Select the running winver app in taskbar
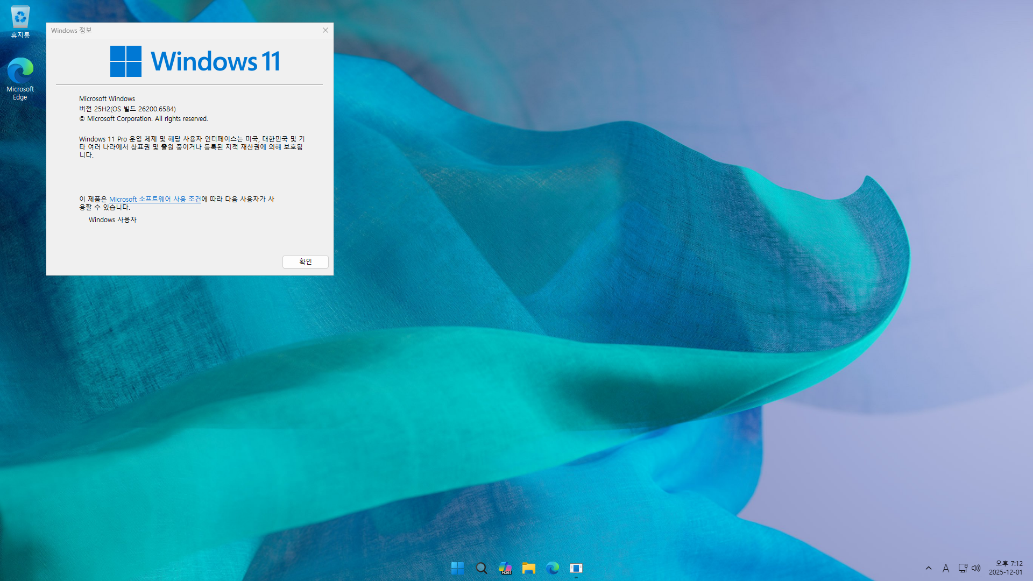Image resolution: width=1033 pixels, height=581 pixels. point(576,568)
